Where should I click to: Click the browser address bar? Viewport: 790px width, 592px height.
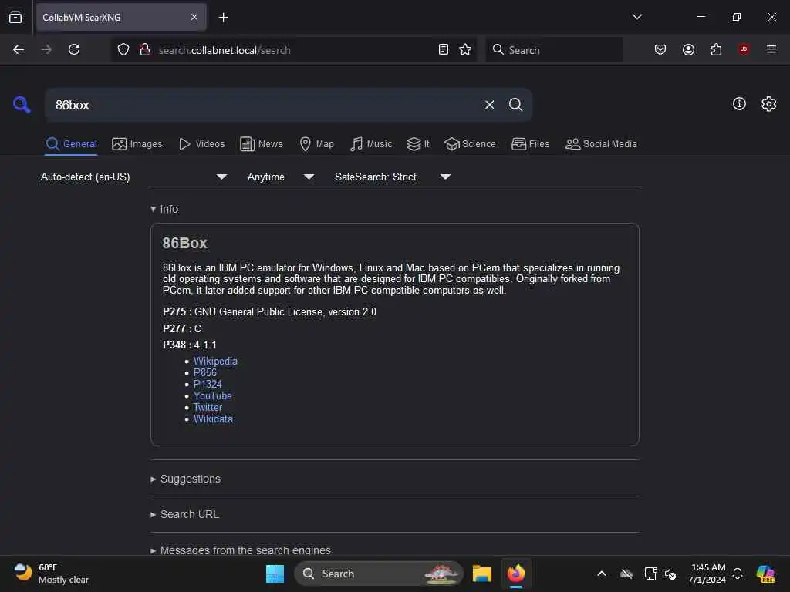coord(295,50)
